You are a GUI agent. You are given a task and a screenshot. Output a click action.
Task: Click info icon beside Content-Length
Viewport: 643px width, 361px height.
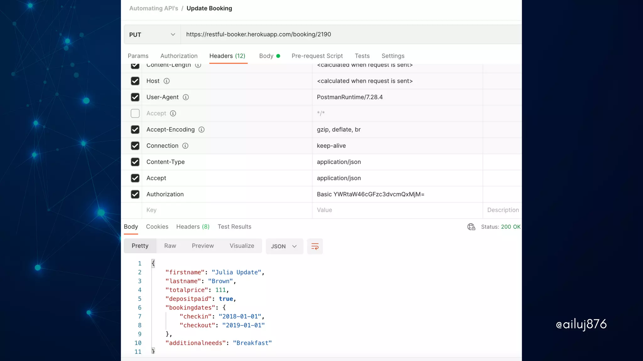tap(198, 65)
